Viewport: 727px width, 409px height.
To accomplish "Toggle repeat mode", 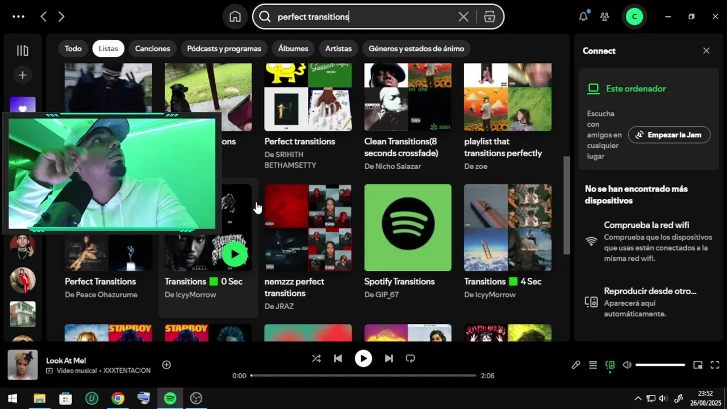I will [x=410, y=358].
